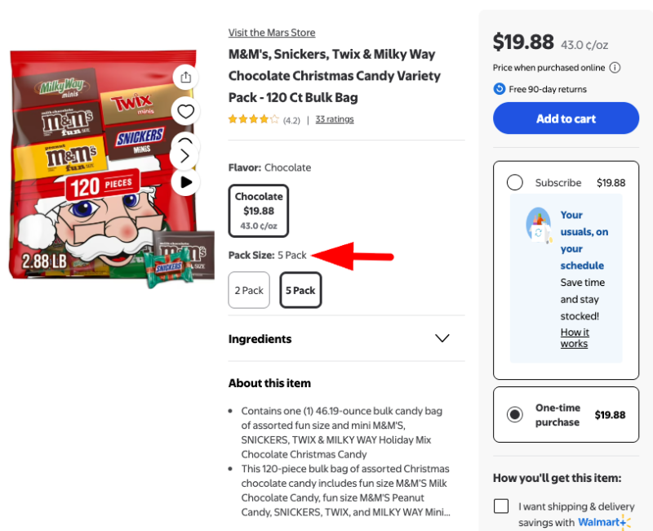The height and width of the screenshot is (531, 653).
Task: Click the free 90-day returns icon
Action: (500, 89)
